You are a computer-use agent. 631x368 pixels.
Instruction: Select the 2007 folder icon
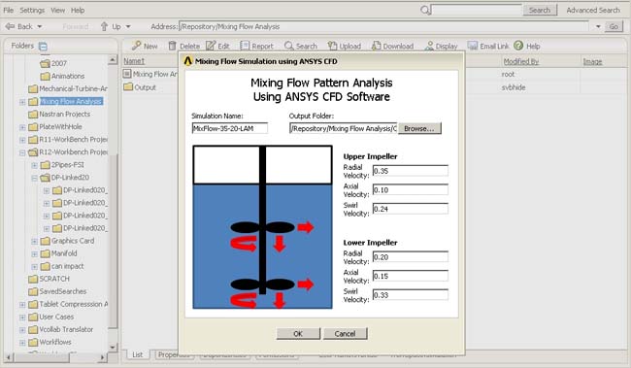tap(45, 63)
